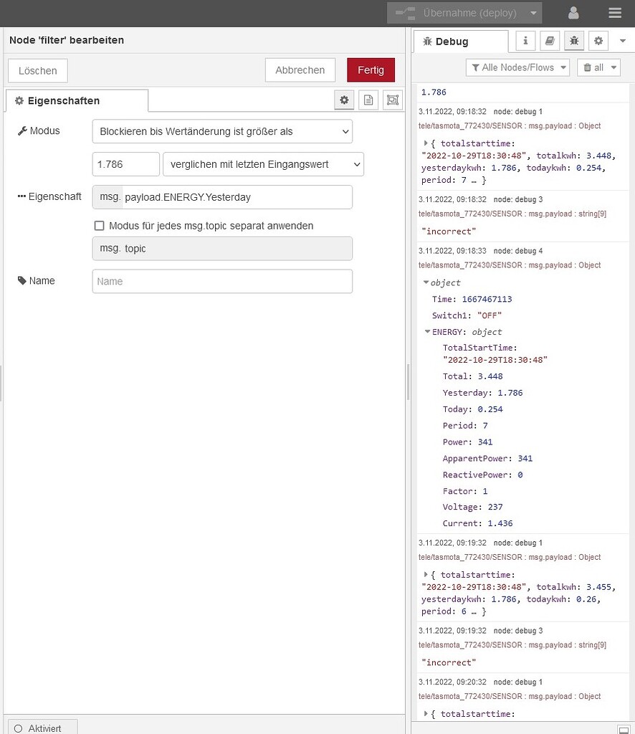This screenshot has height=734, width=635.
Task: Open the node appearance settings icon tab
Action: [x=392, y=100]
